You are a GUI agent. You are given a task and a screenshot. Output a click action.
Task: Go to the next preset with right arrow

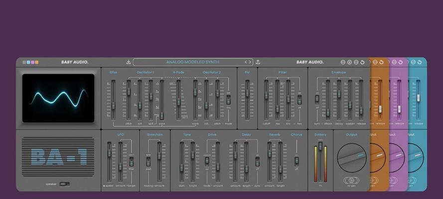(x=250, y=62)
